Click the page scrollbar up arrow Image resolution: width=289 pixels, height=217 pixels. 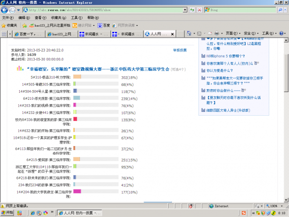pos(286,40)
